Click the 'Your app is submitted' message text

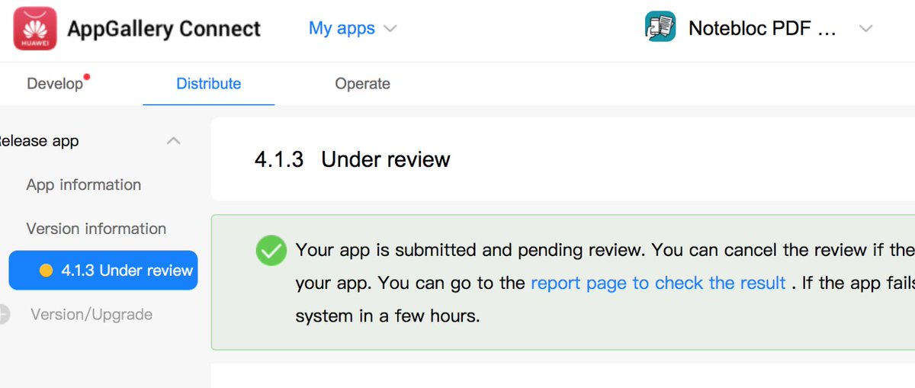click(x=605, y=250)
